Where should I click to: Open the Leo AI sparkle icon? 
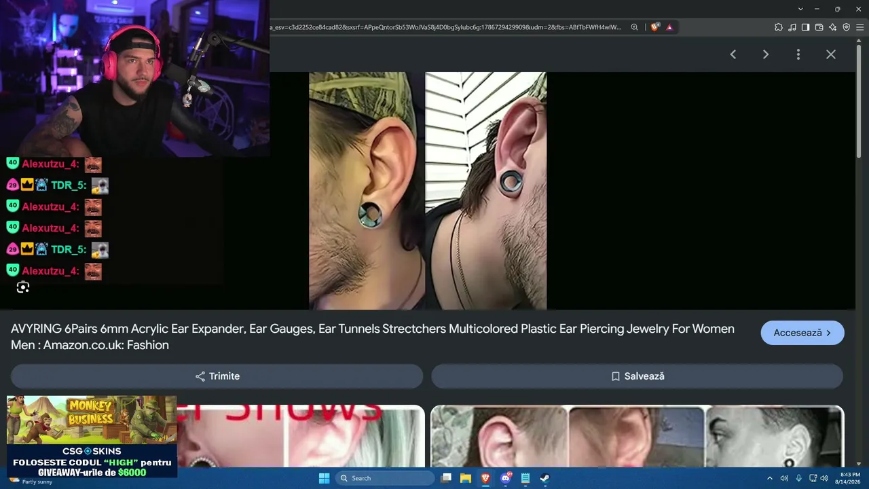[832, 27]
